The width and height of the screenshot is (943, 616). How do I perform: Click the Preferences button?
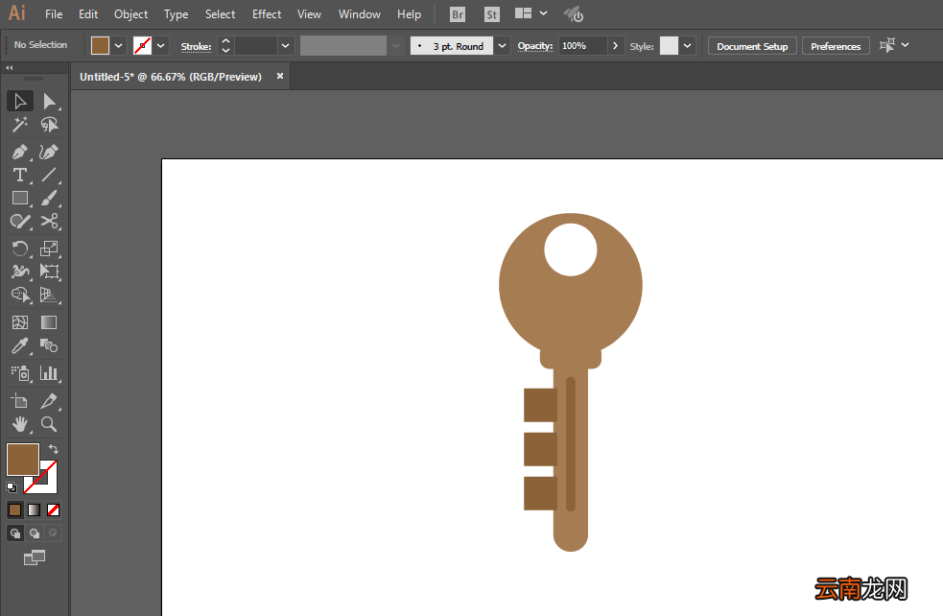[836, 46]
